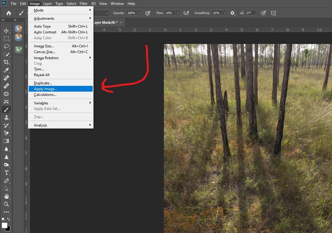Select the Crop tool
The image size is (332, 233).
6,62
